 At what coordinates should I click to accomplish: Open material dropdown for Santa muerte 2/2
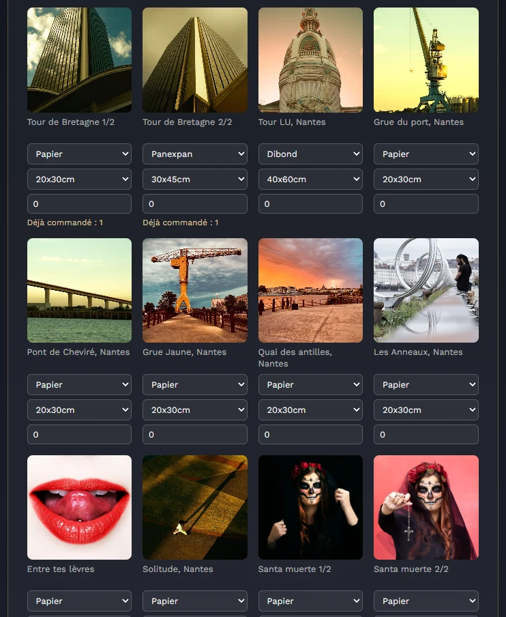pyautogui.click(x=426, y=601)
